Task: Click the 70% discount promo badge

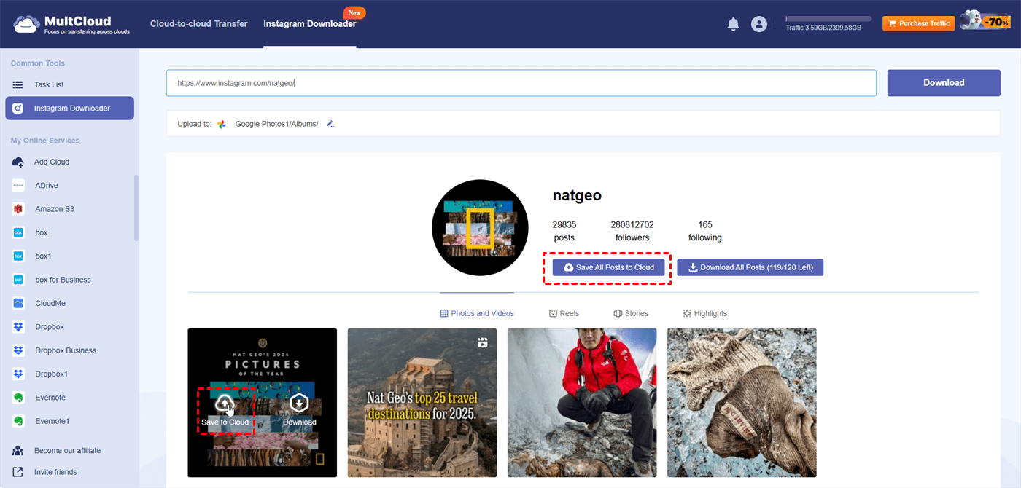Action: point(985,20)
